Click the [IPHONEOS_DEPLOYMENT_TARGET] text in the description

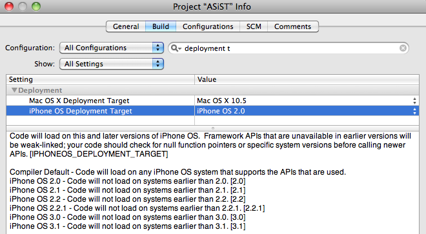(99, 154)
